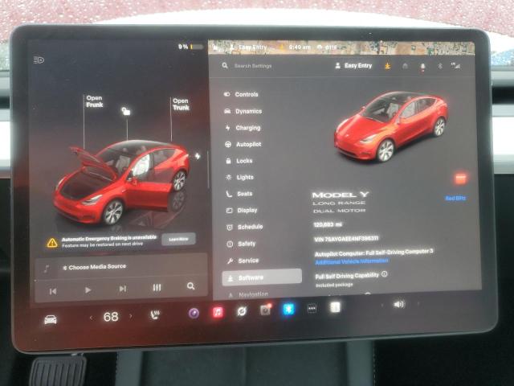The image size is (514, 386).
Task: Skip to next media track
Action: [x=123, y=289]
